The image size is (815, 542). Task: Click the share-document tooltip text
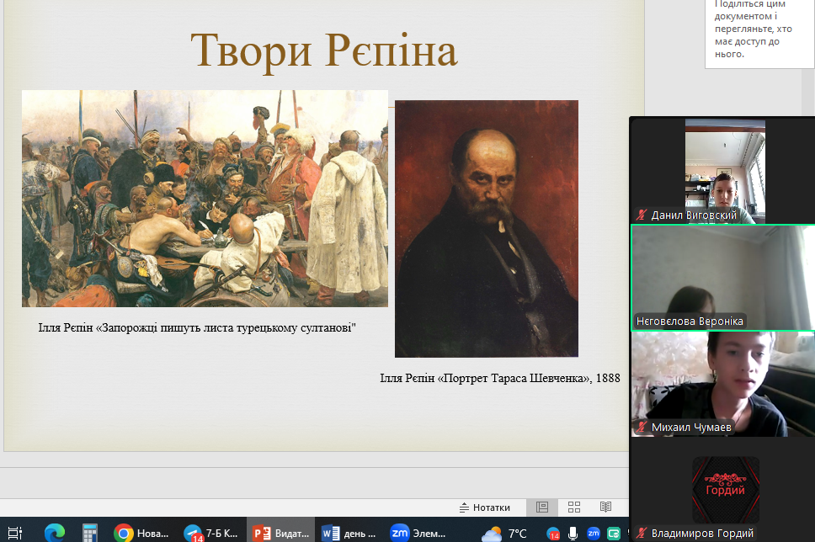(754, 29)
